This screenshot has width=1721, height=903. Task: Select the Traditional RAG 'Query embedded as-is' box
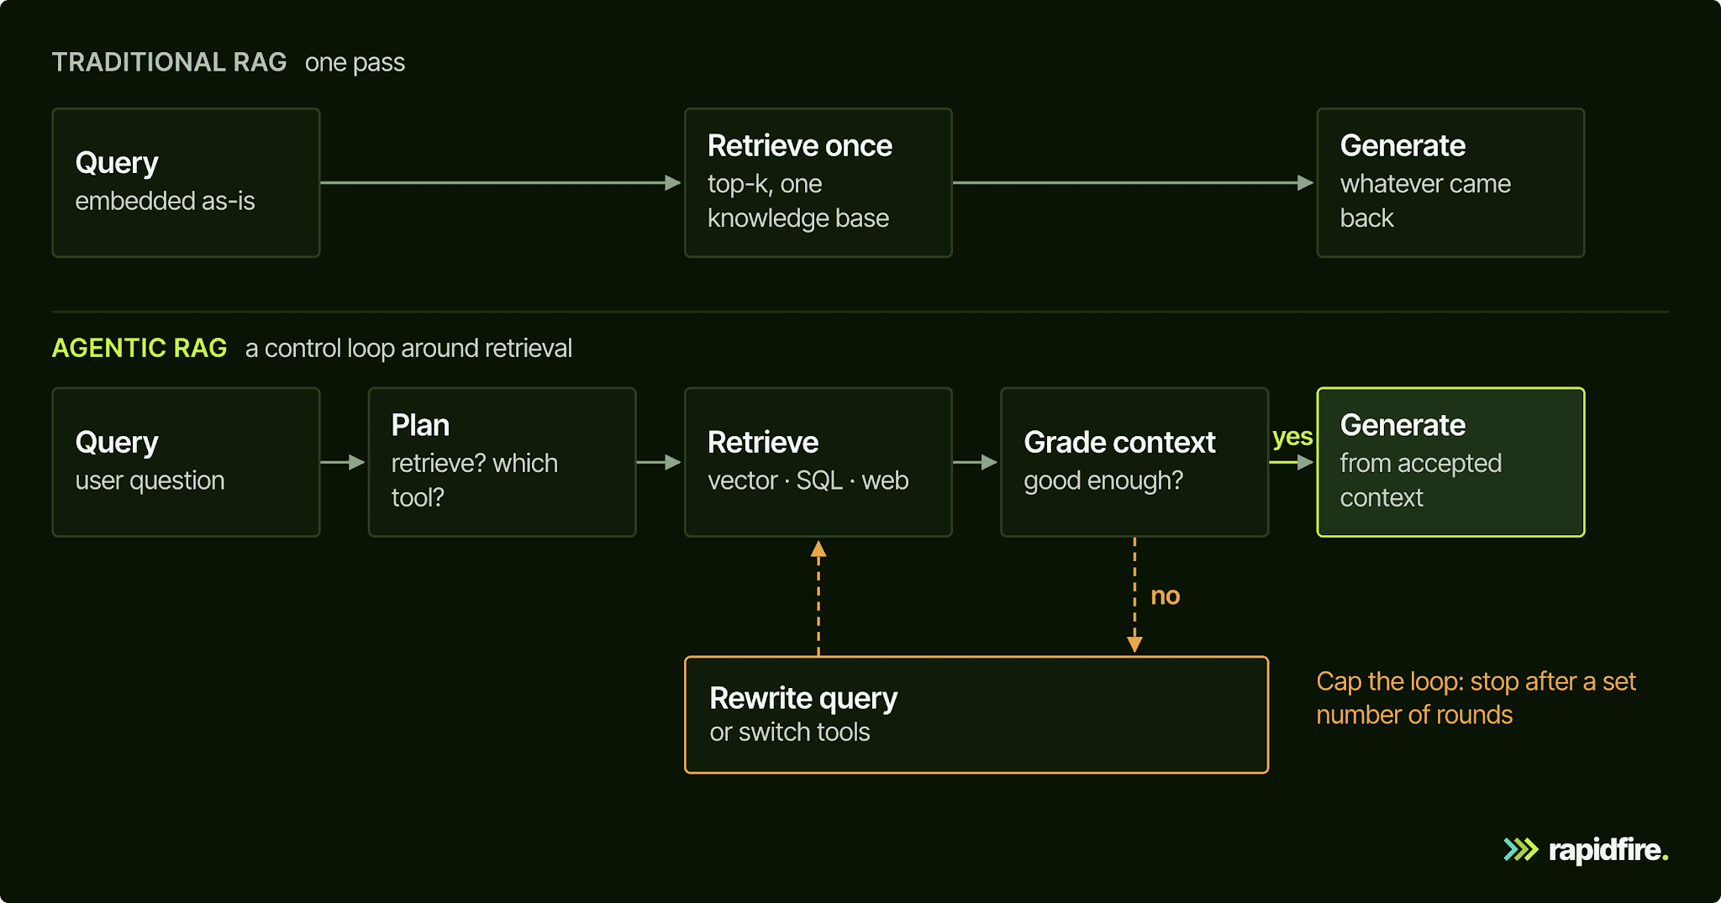(x=186, y=182)
